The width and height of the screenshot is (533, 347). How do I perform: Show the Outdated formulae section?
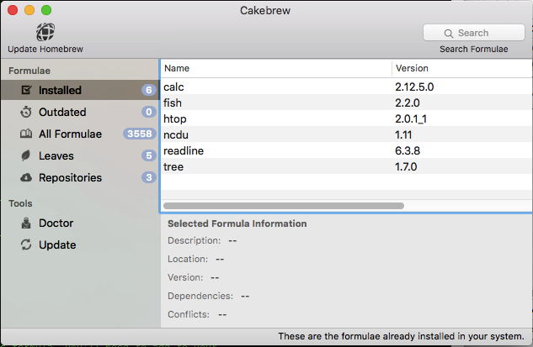click(x=80, y=112)
